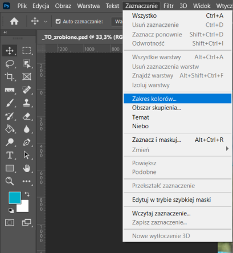Screen dimensions: 233x253
Task: Select the Eraser tool
Action: (x=27, y=116)
